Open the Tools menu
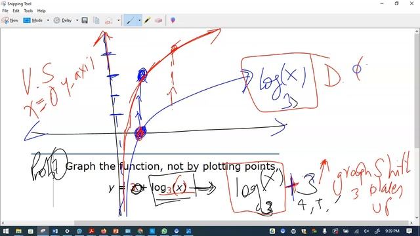The width and height of the screenshot is (420, 236). (28, 10)
